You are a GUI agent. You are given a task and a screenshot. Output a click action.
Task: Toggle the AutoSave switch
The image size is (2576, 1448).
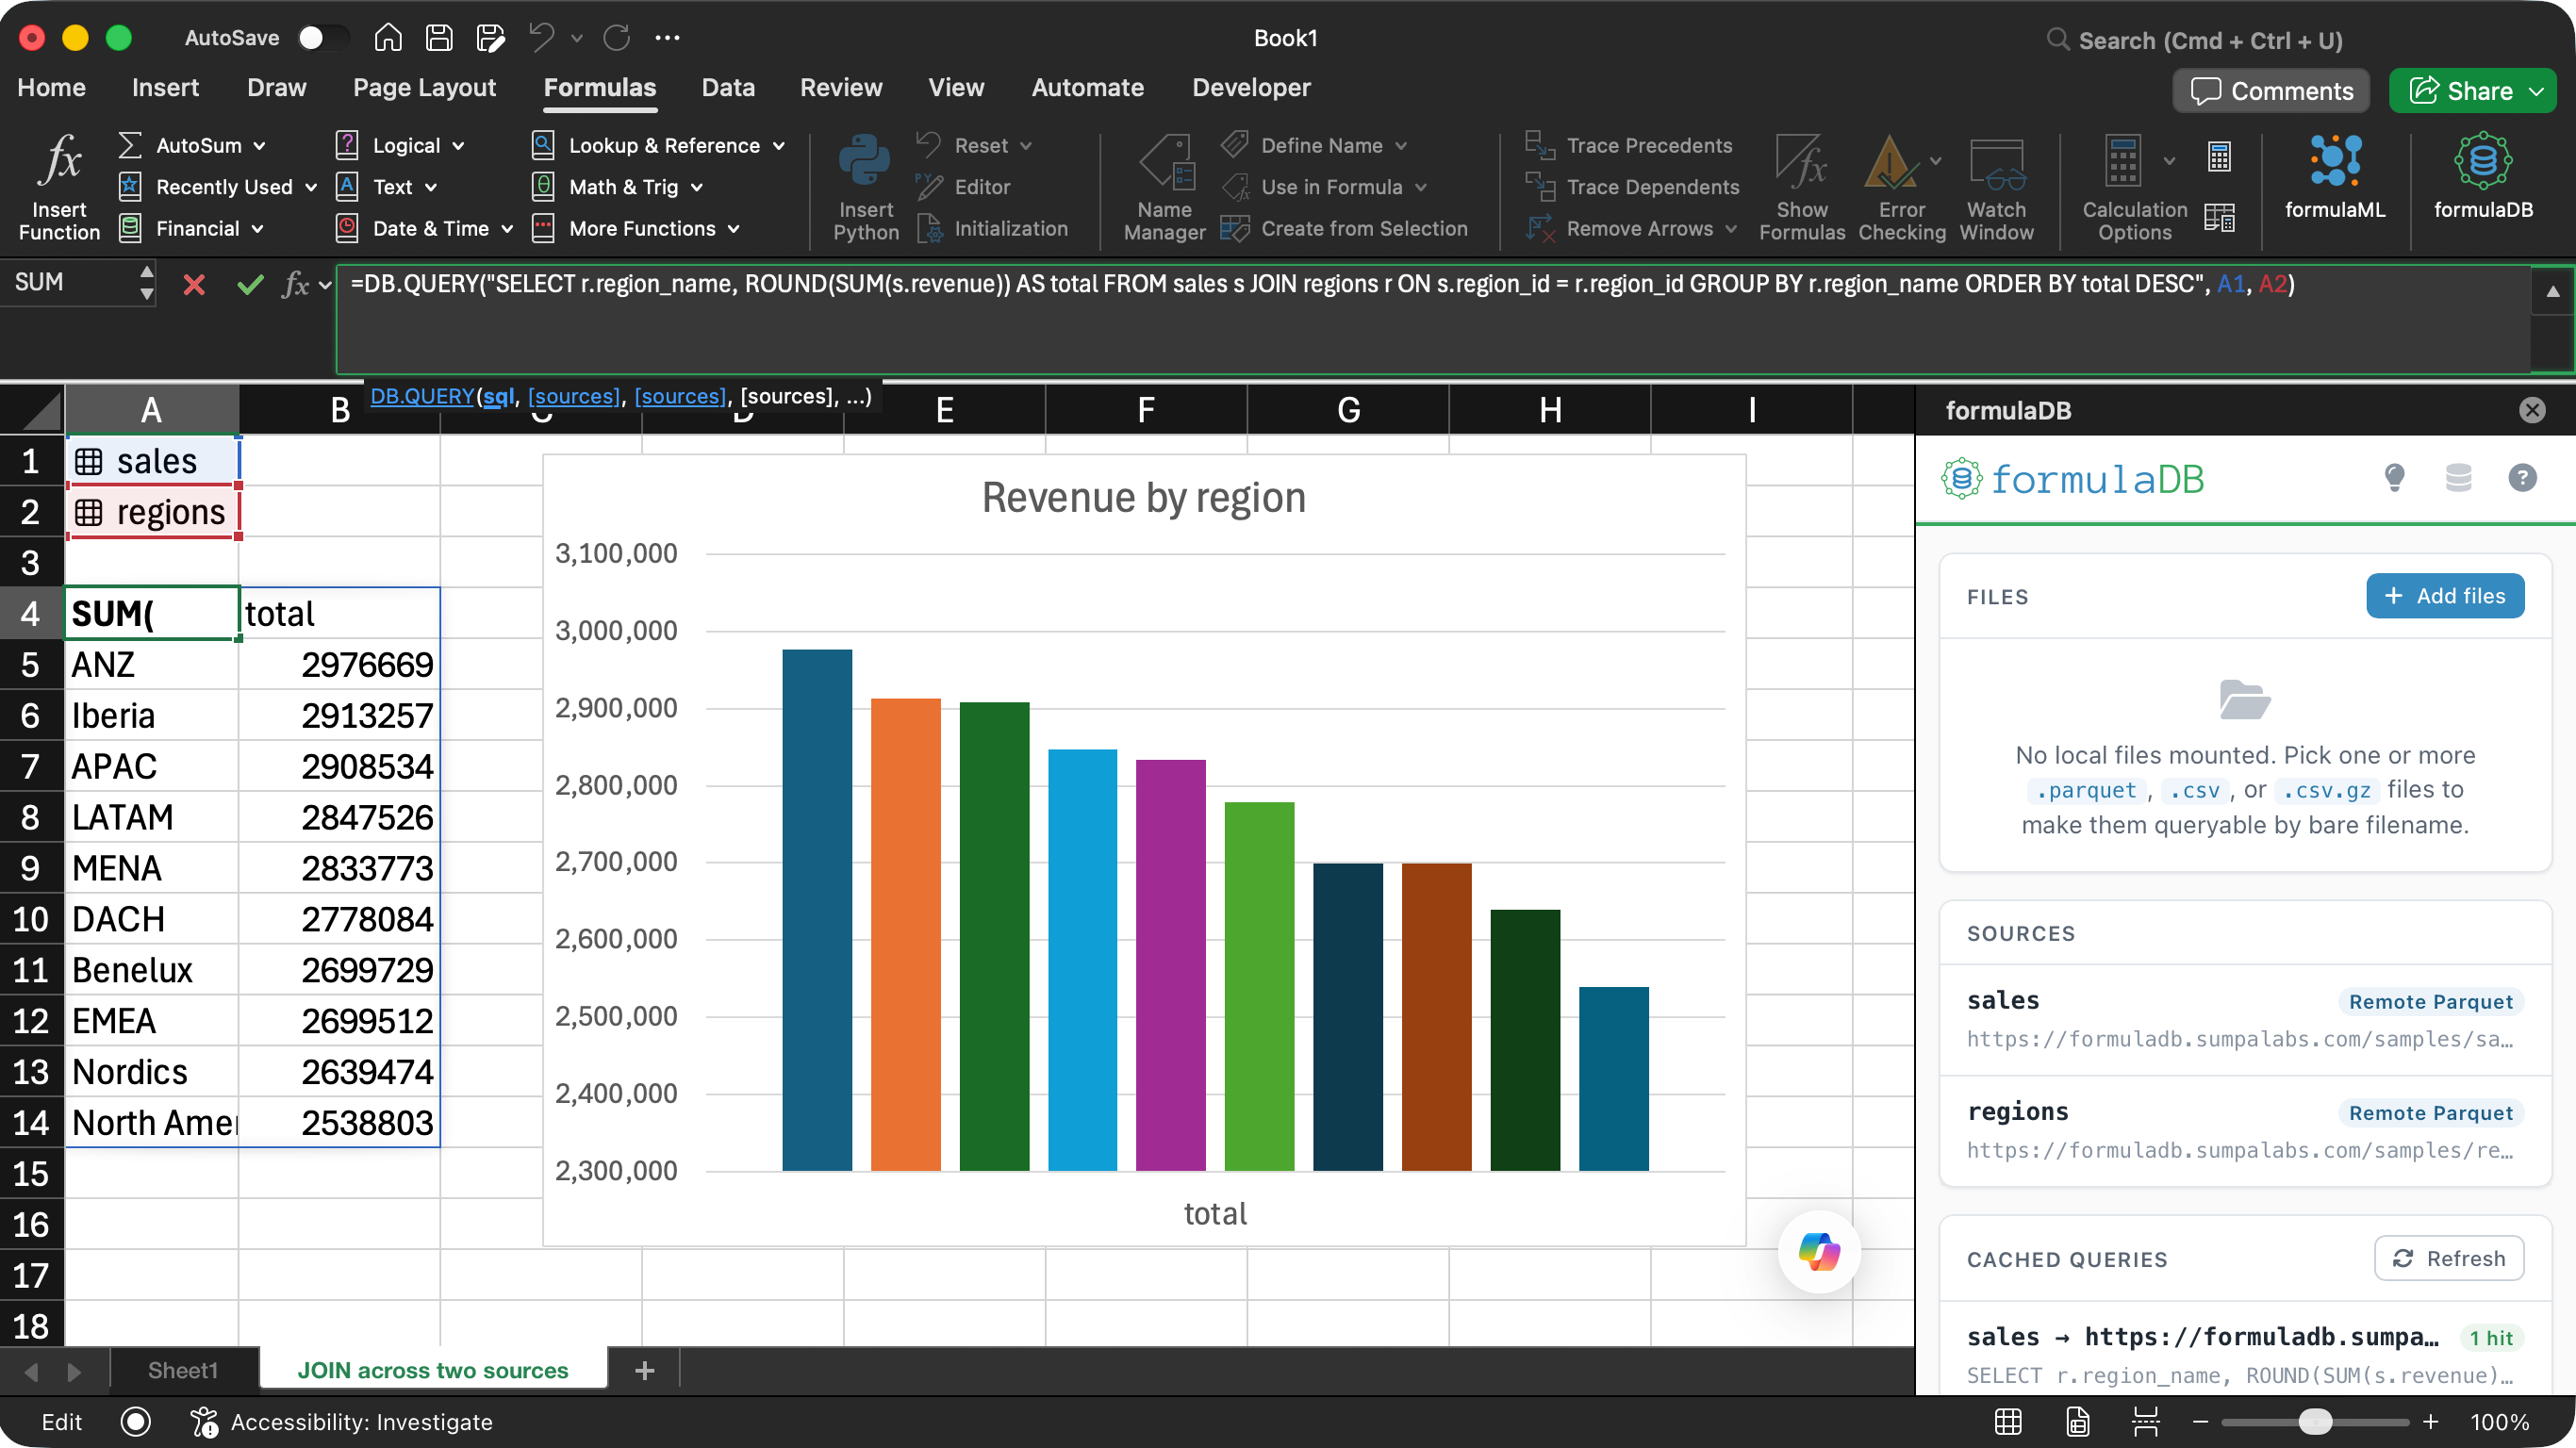coord(322,38)
